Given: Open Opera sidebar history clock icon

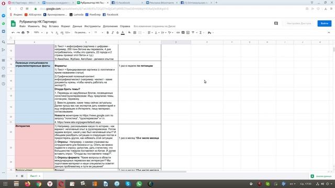Looking at the screenshot, I should [4, 84].
